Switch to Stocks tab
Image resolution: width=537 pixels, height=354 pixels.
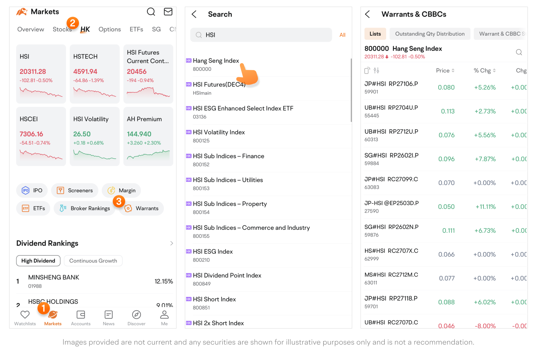(62, 29)
